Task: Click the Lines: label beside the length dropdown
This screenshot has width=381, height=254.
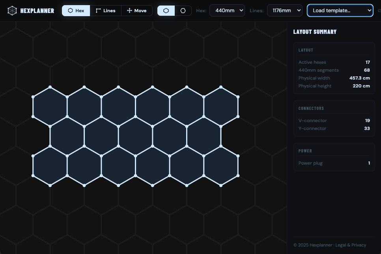Action: pyautogui.click(x=257, y=11)
